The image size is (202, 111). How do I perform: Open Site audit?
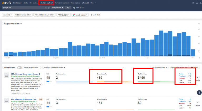(85, 3)
